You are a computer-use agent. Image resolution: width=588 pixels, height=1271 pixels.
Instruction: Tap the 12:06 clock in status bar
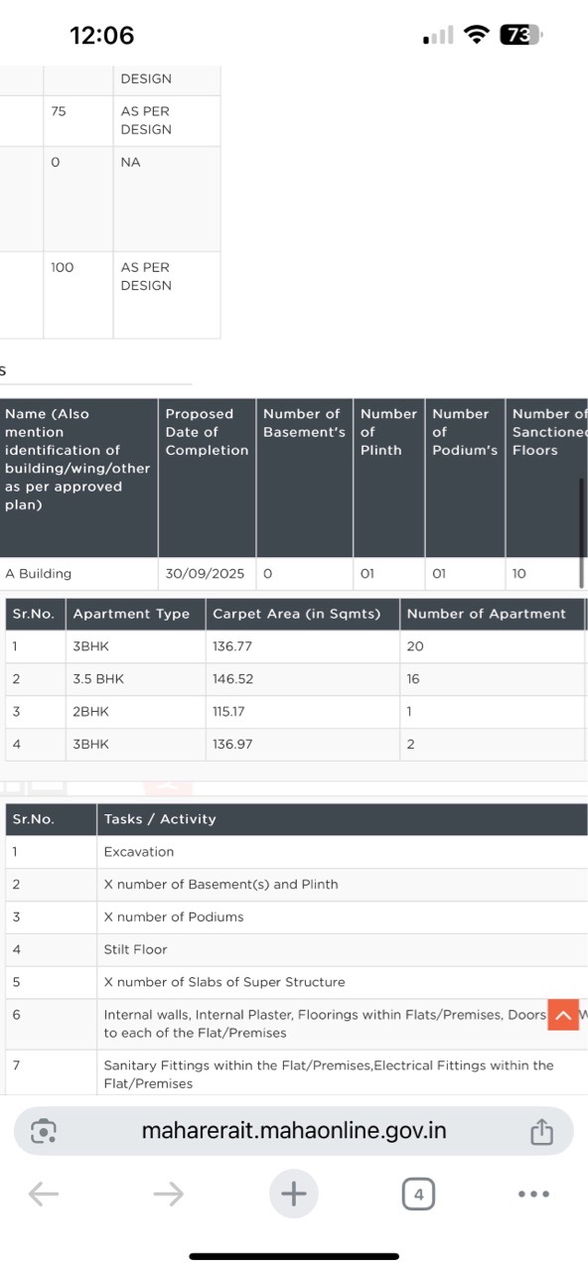tap(101, 35)
